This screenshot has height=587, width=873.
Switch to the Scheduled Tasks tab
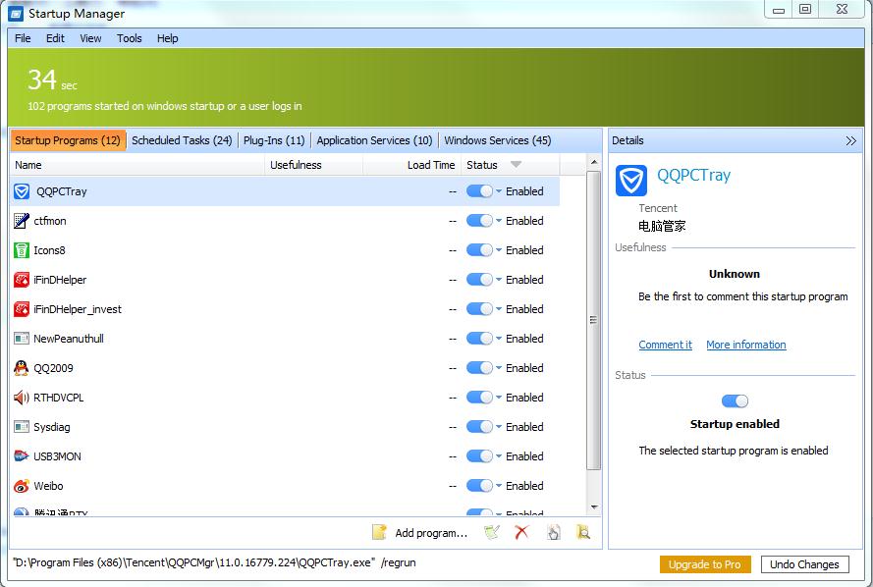[x=182, y=140]
